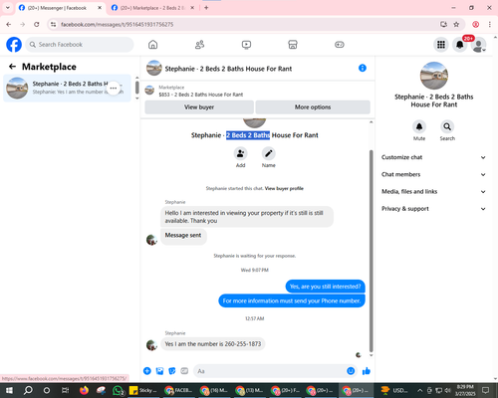Click the conversation information icon

click(x=363, y=68)
